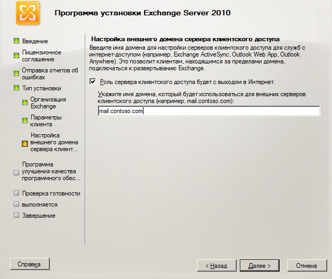Image resolution: width=332 pixels, height=279 pixels.
Task: Select the Тип установки step label
Action: 42,88
